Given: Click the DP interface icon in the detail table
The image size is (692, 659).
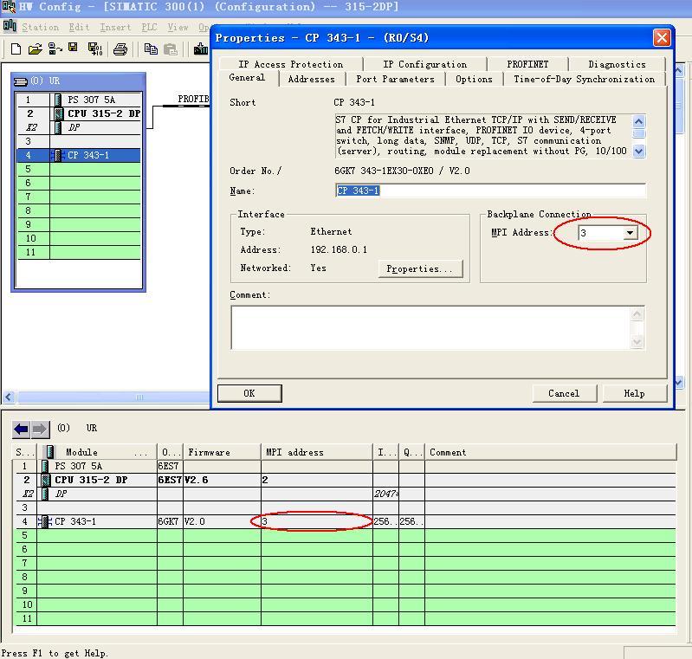Looking at the screenshot, I should [x=44, y=494].
